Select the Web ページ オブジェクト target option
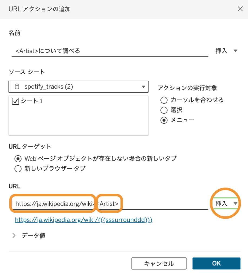The image size is (248, 277). point(18,159)
